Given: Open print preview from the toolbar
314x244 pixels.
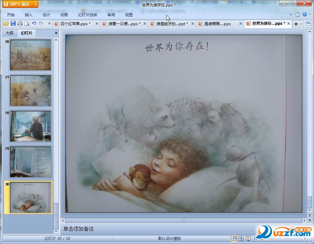Looking at the screenshot, I should [27, 24].
